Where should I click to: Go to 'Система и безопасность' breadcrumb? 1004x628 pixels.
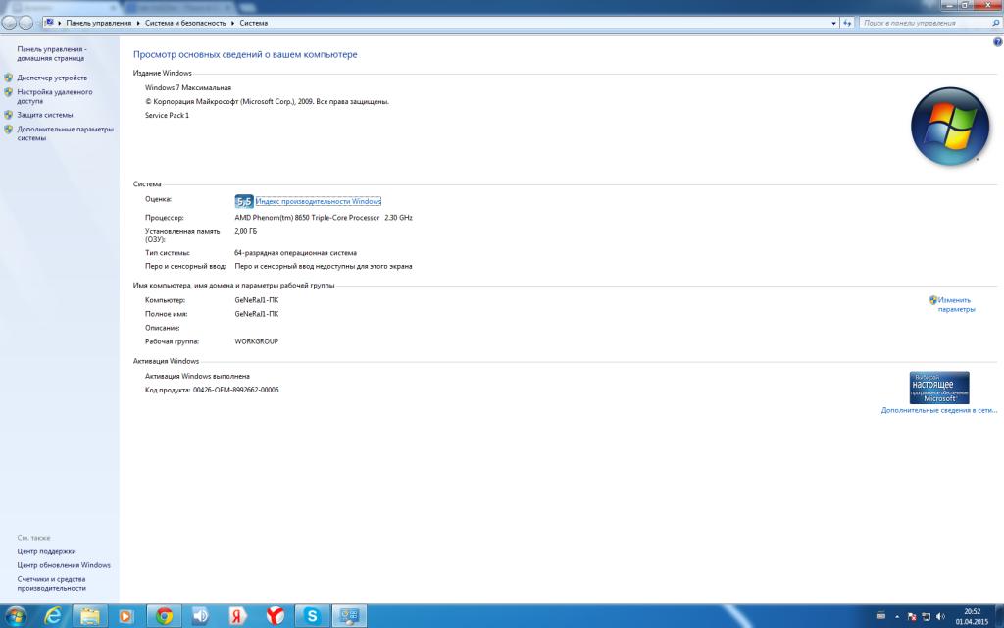pos(185,24)
